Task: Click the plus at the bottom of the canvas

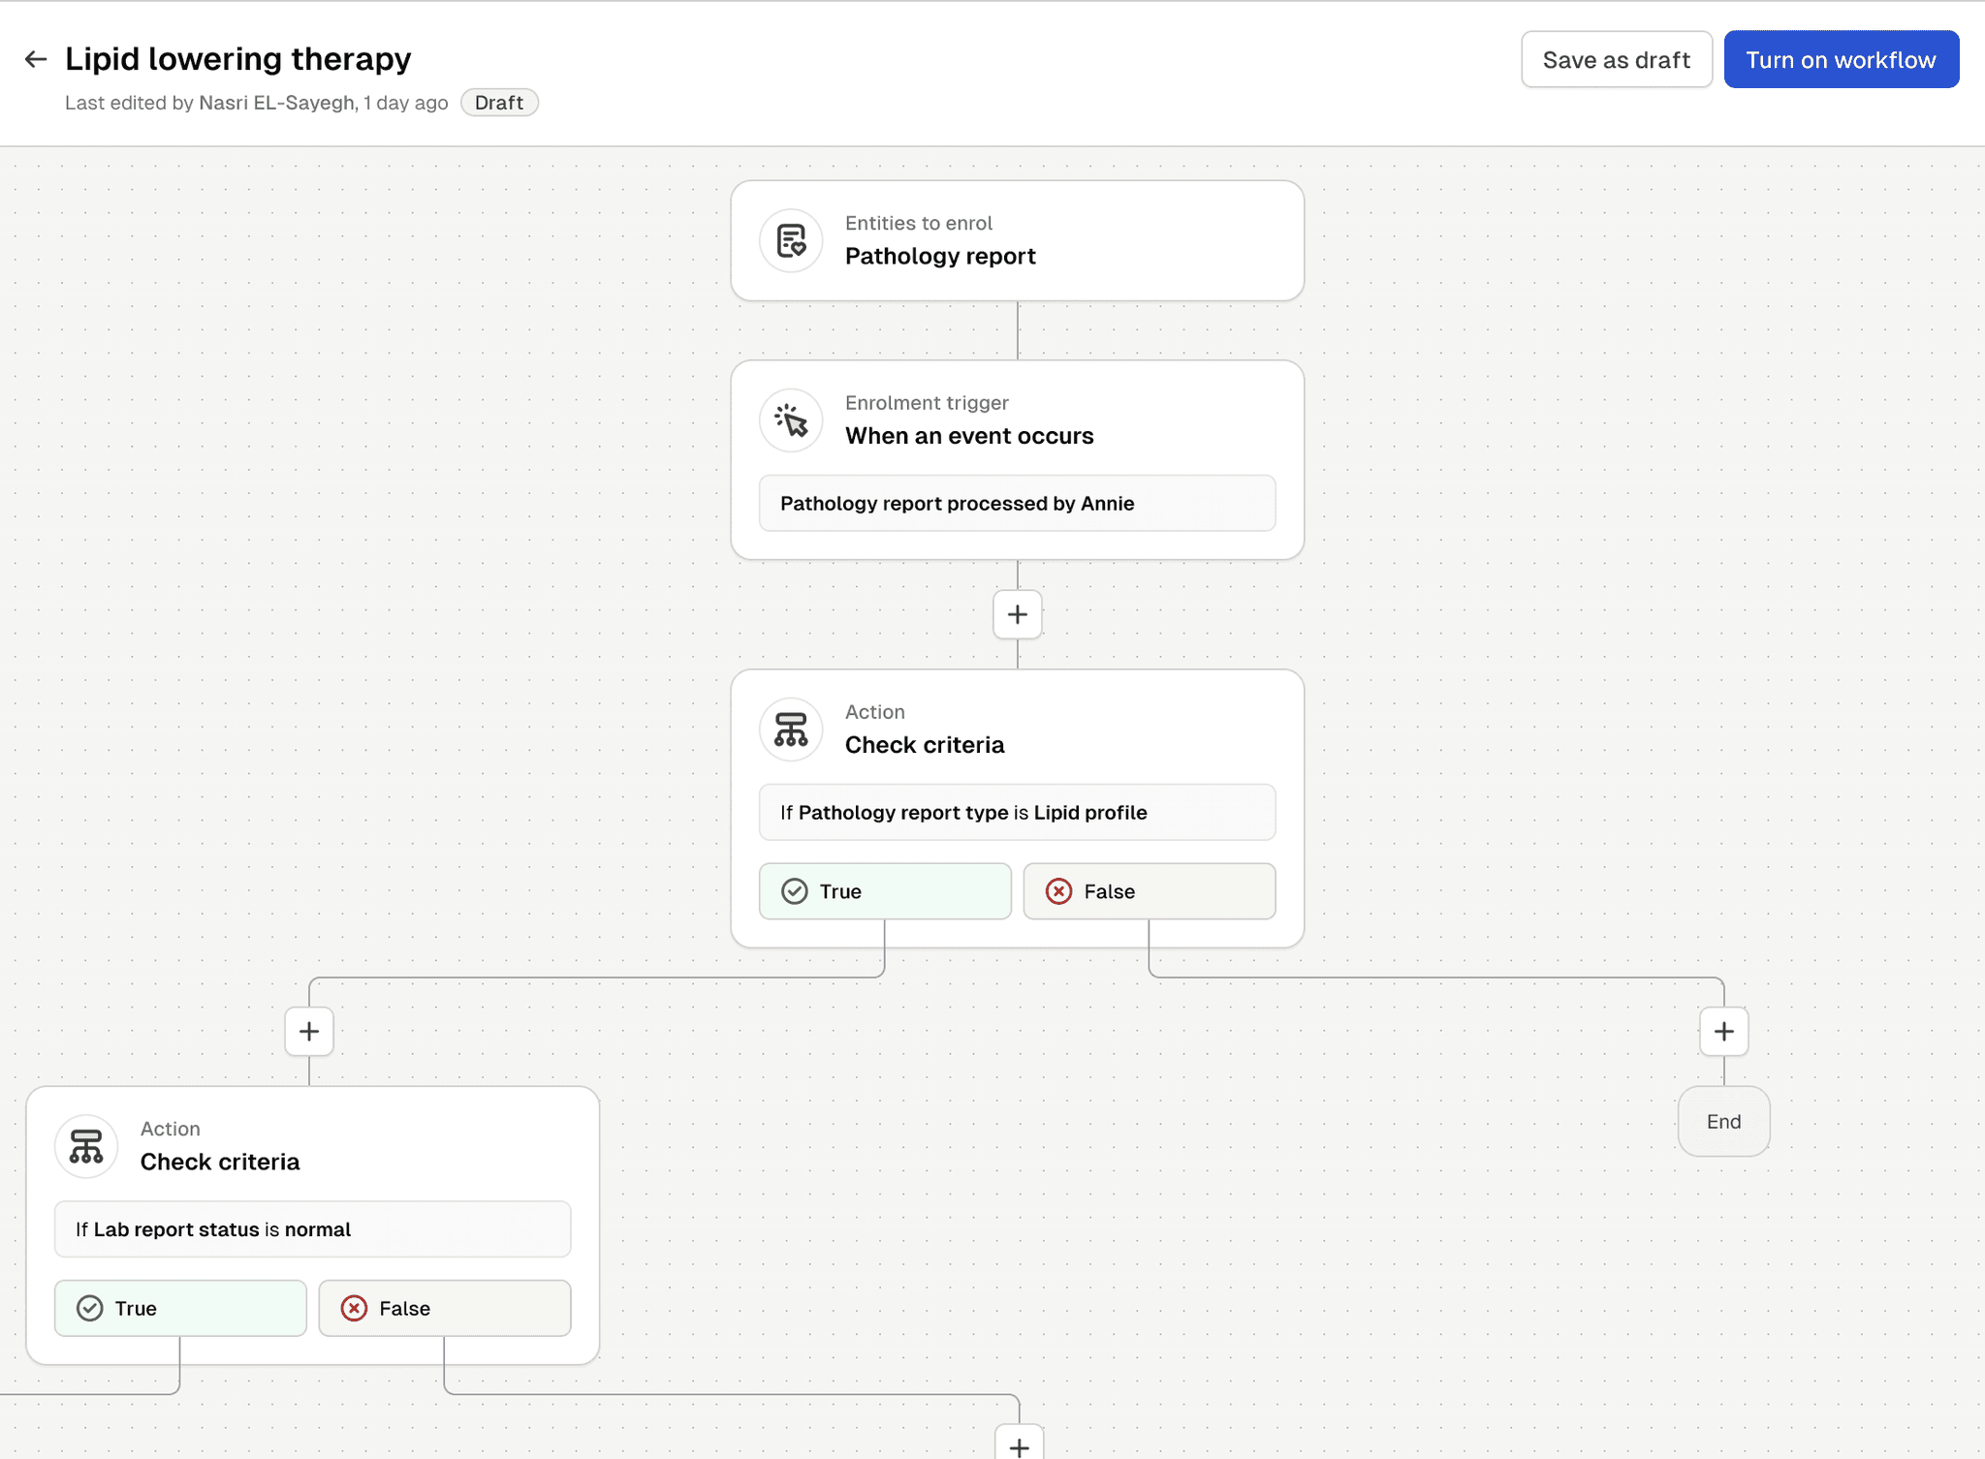Action: click(1017, 1445)
